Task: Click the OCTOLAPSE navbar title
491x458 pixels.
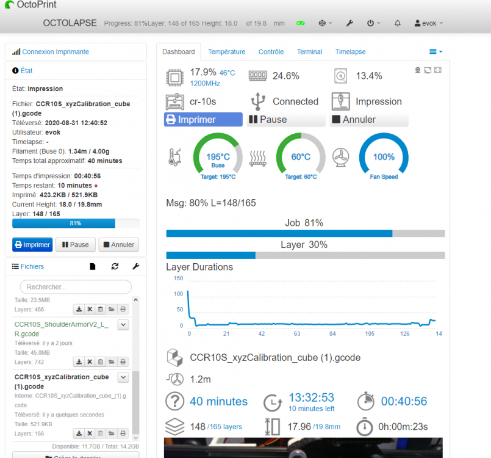Action: pyautogui.click(x=70, y=23)
